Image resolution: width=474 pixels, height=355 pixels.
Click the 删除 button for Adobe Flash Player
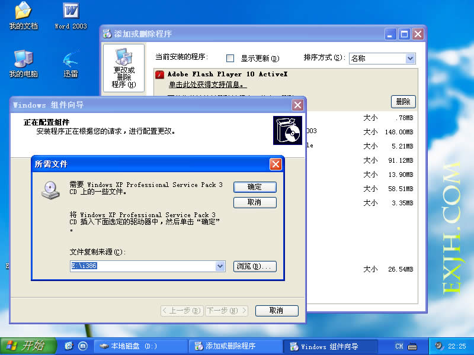coord(403,102)
